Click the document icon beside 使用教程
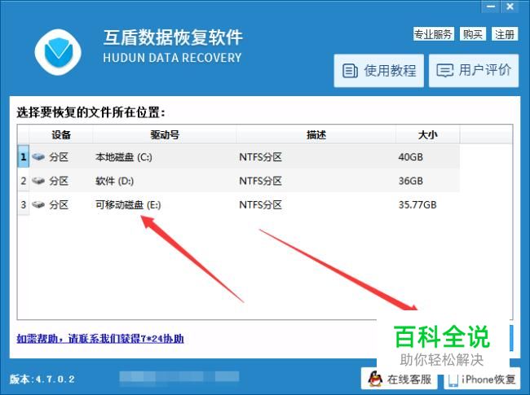The height and width of the screenshot is (395, 530). pyautogui.click(x=350, y=71)
